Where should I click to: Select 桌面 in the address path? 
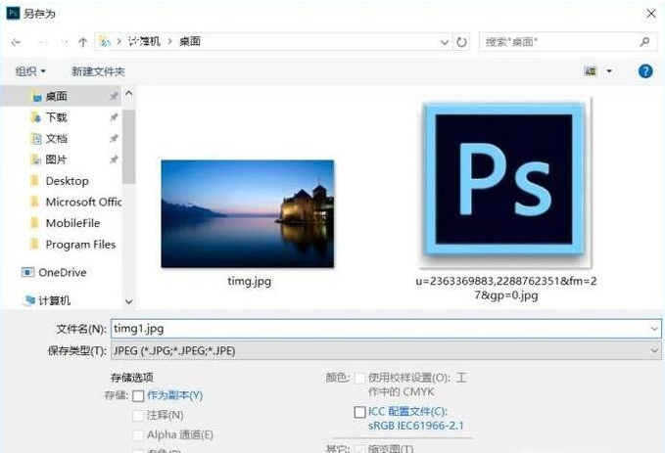(190, 41)
